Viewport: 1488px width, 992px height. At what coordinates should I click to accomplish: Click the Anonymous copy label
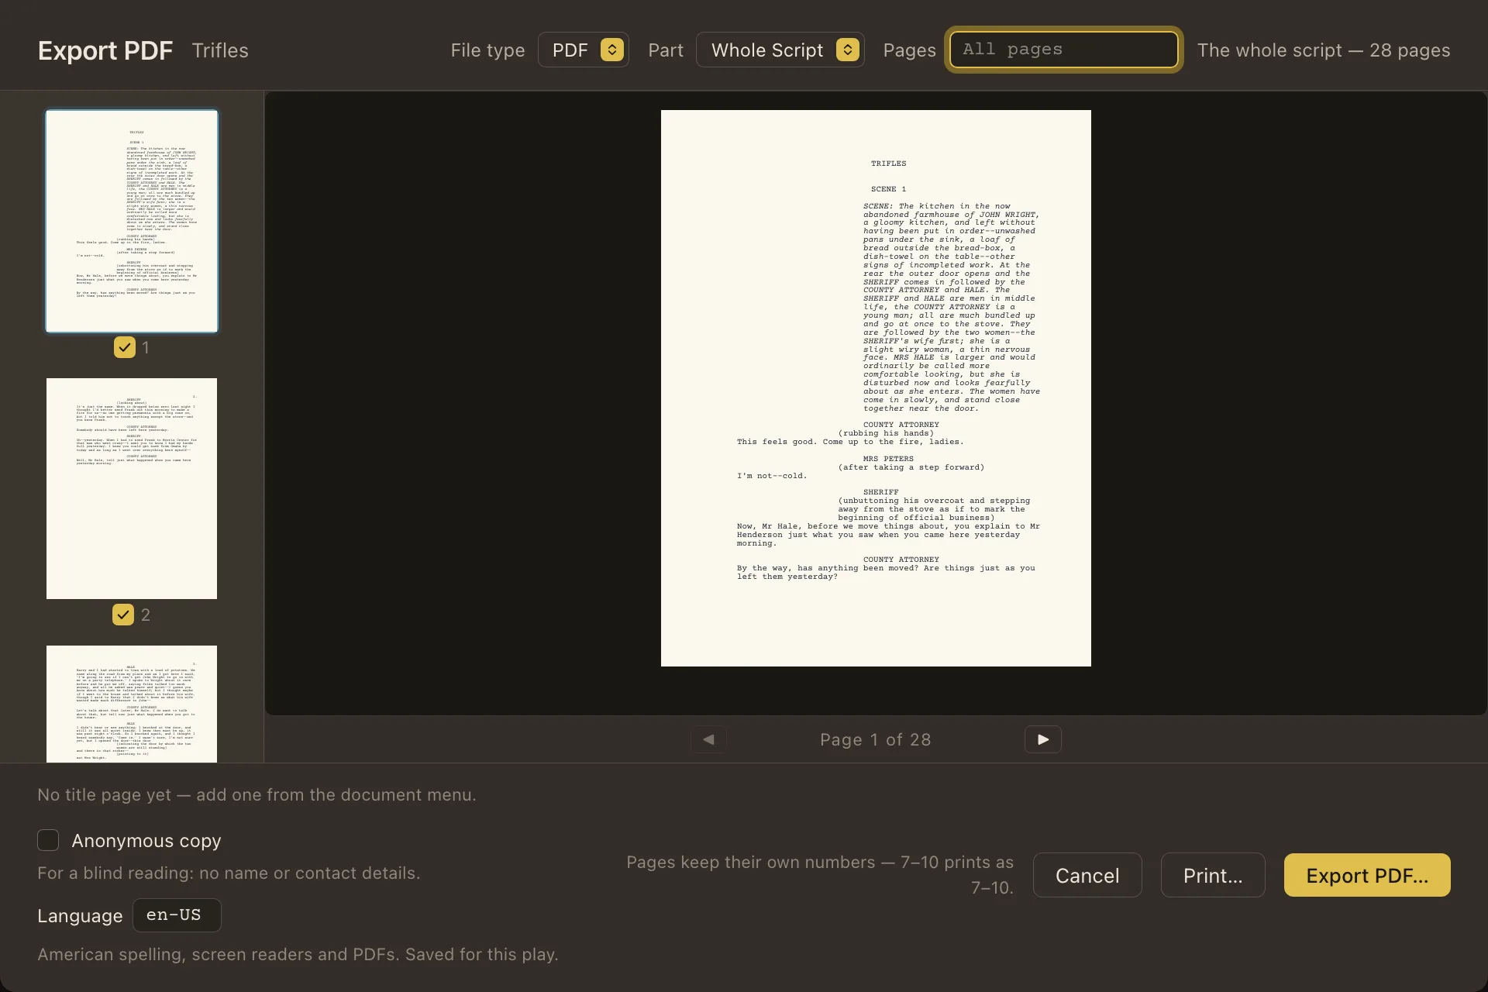(x=146, y=841)
